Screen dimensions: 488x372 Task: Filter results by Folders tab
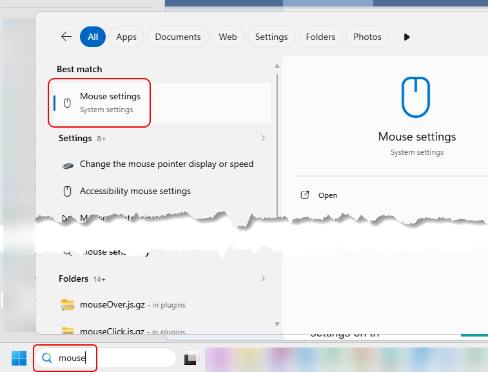[320, 37]
